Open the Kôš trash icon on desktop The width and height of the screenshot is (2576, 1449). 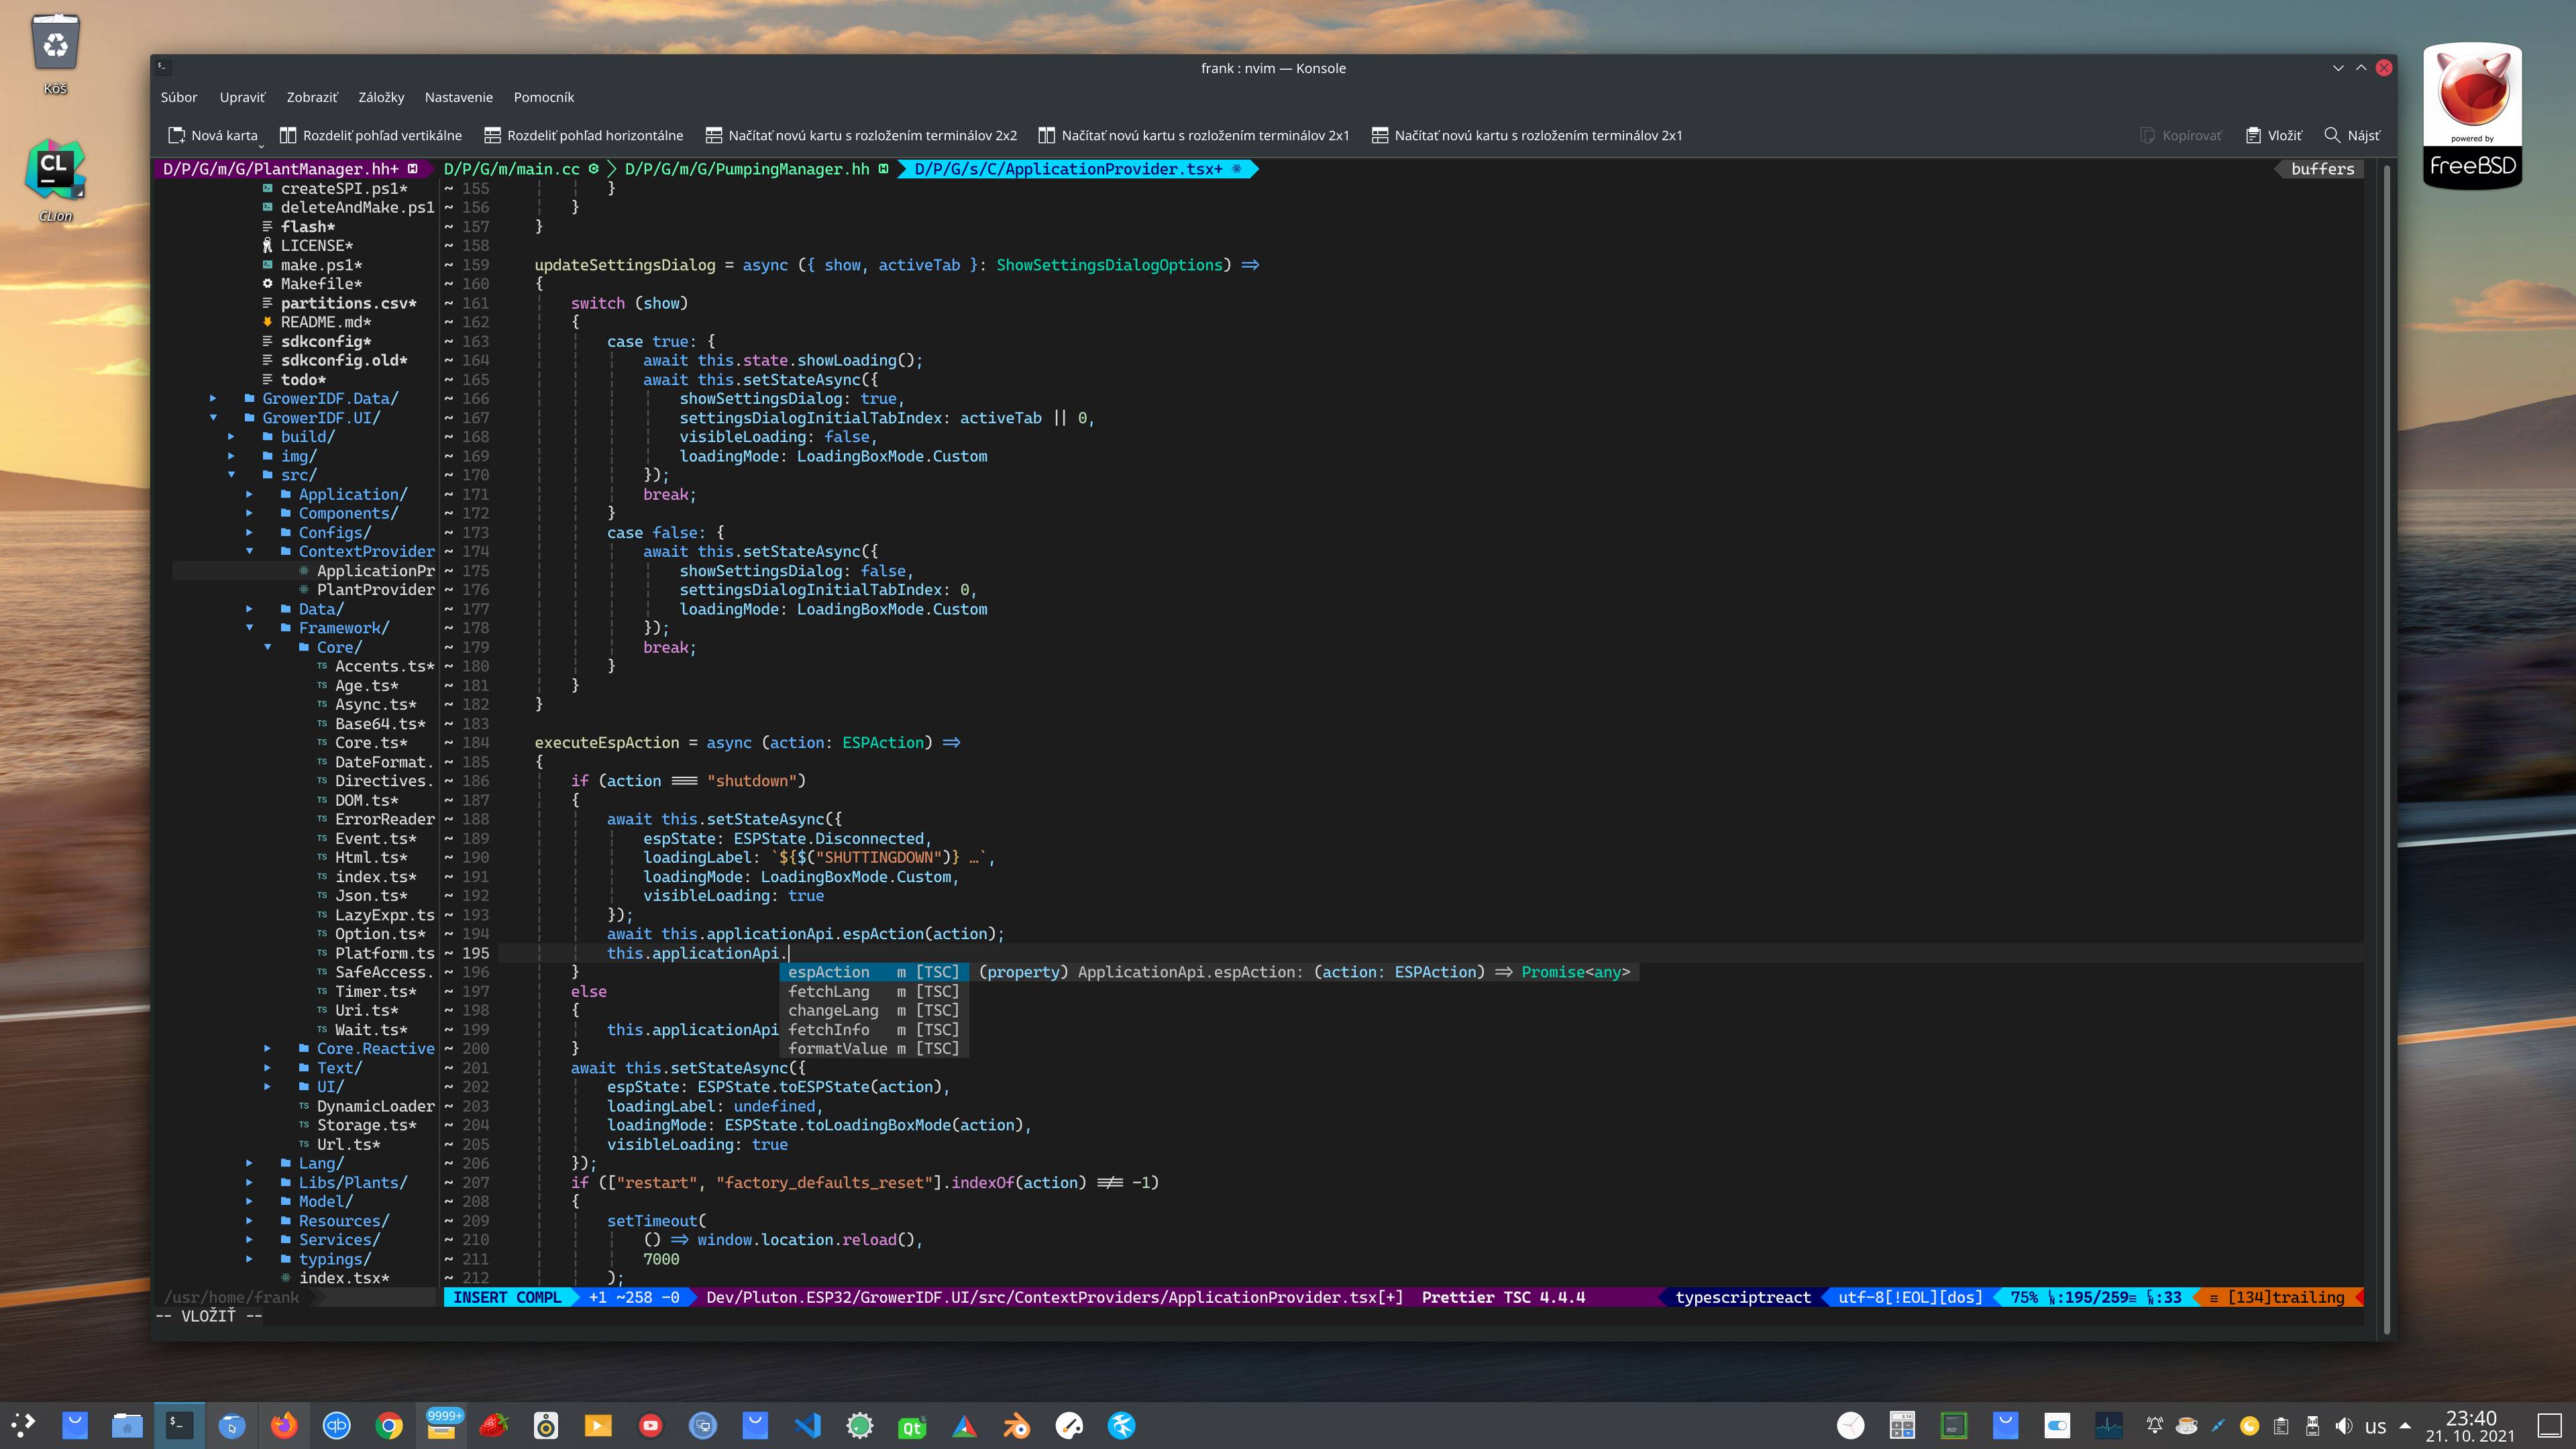point(56,54)
